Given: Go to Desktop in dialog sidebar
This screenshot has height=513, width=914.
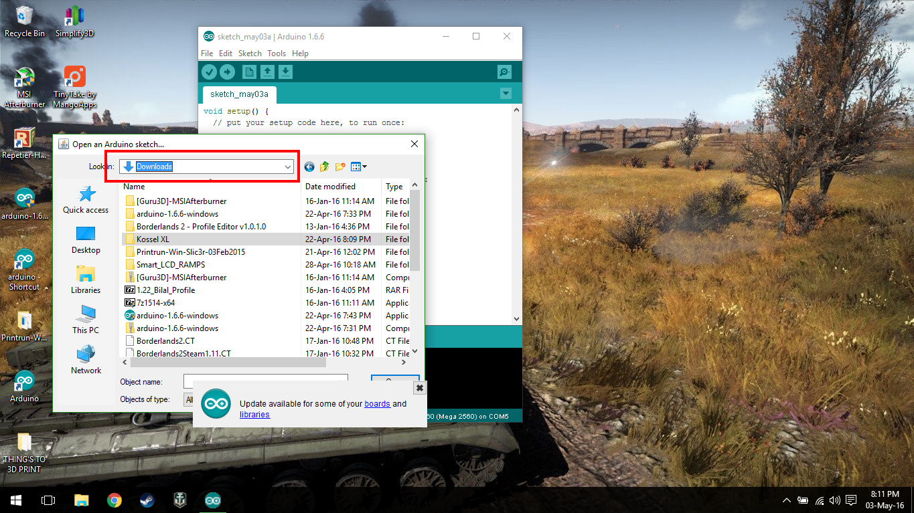Looking at the screenshot, I should coord(86,240).
